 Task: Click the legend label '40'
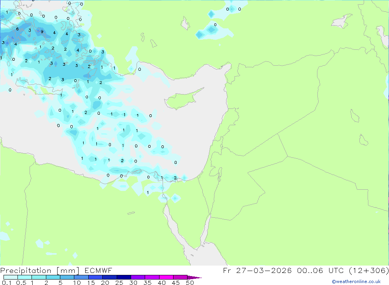point(162,283)
